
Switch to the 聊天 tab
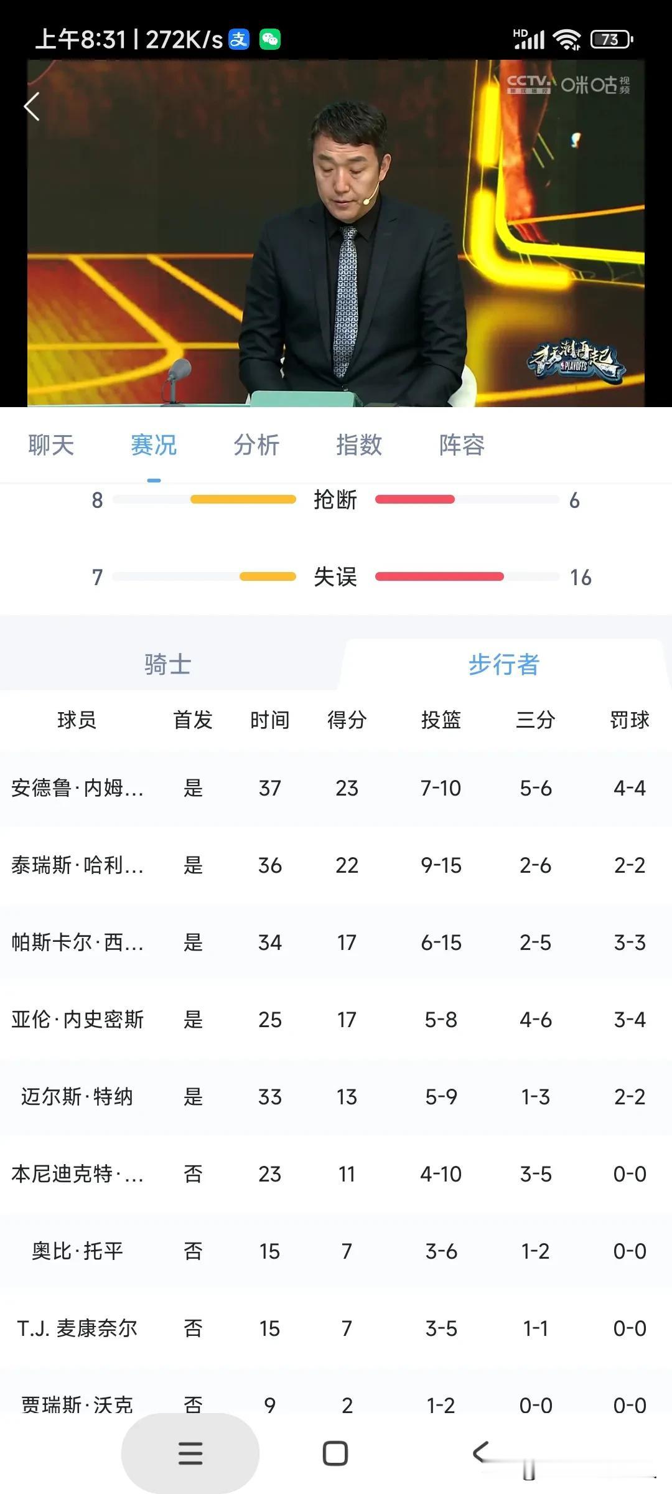(x=51, y=445)
